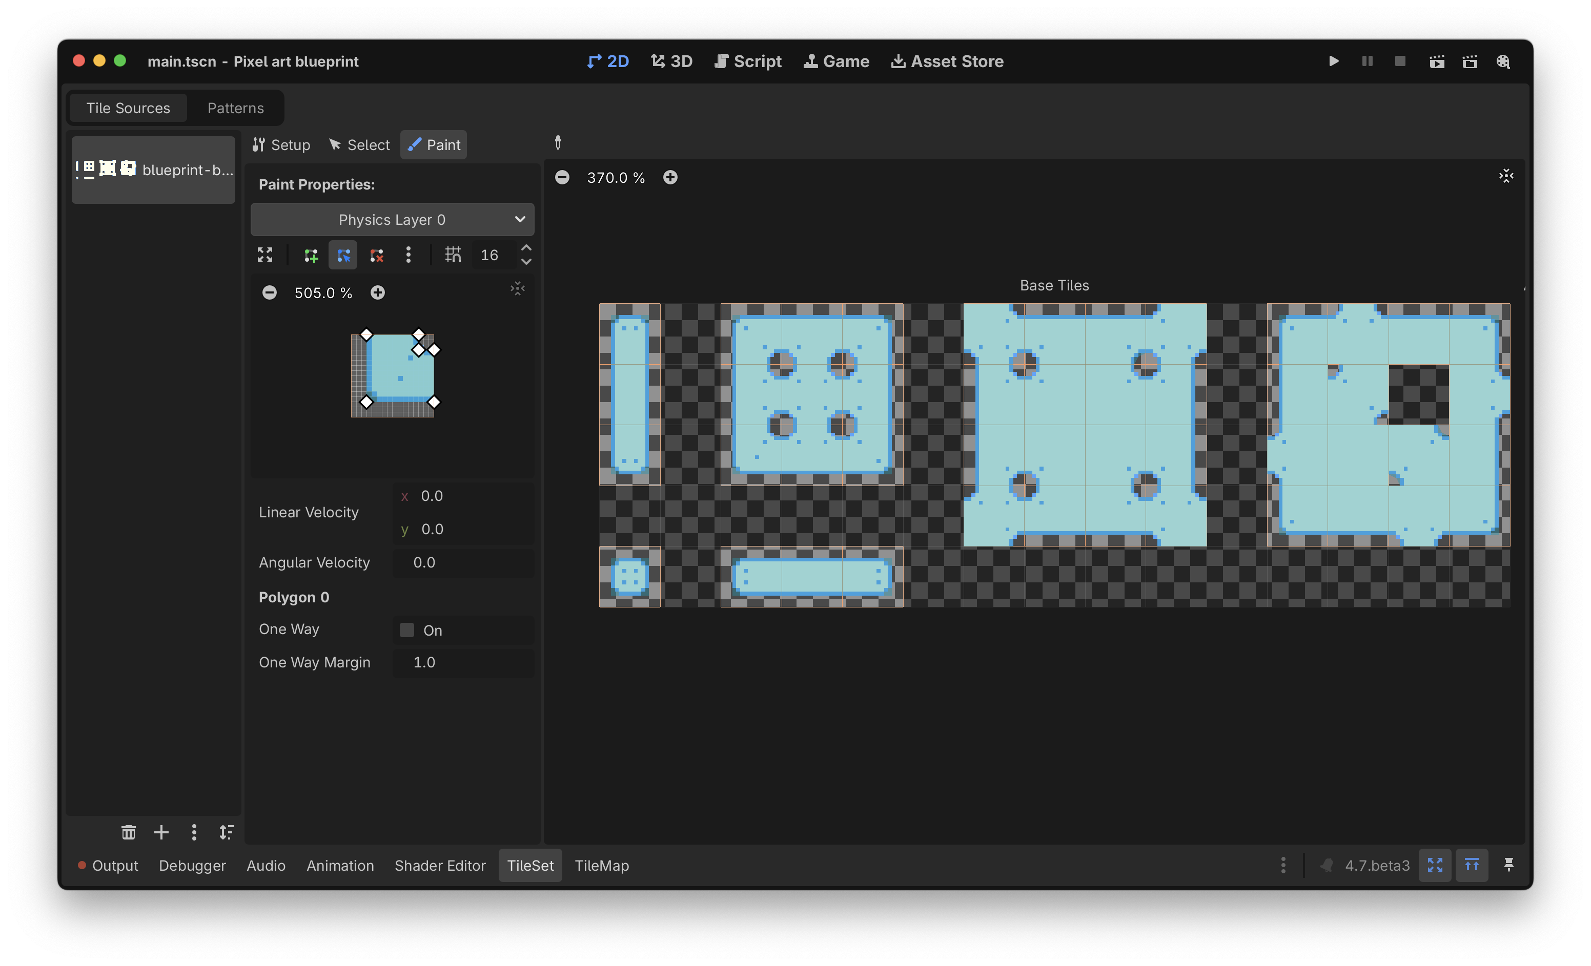The height and width of the screenshot is (966, 1591).
Task: Click the Run Current Scene clapperboard icon
Action: [x=1437, y=61]
